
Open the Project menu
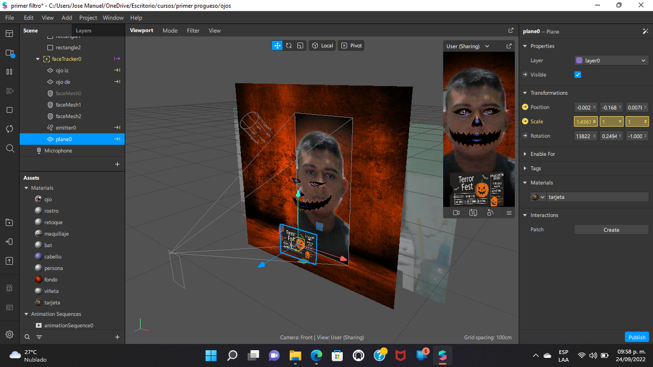88,17
